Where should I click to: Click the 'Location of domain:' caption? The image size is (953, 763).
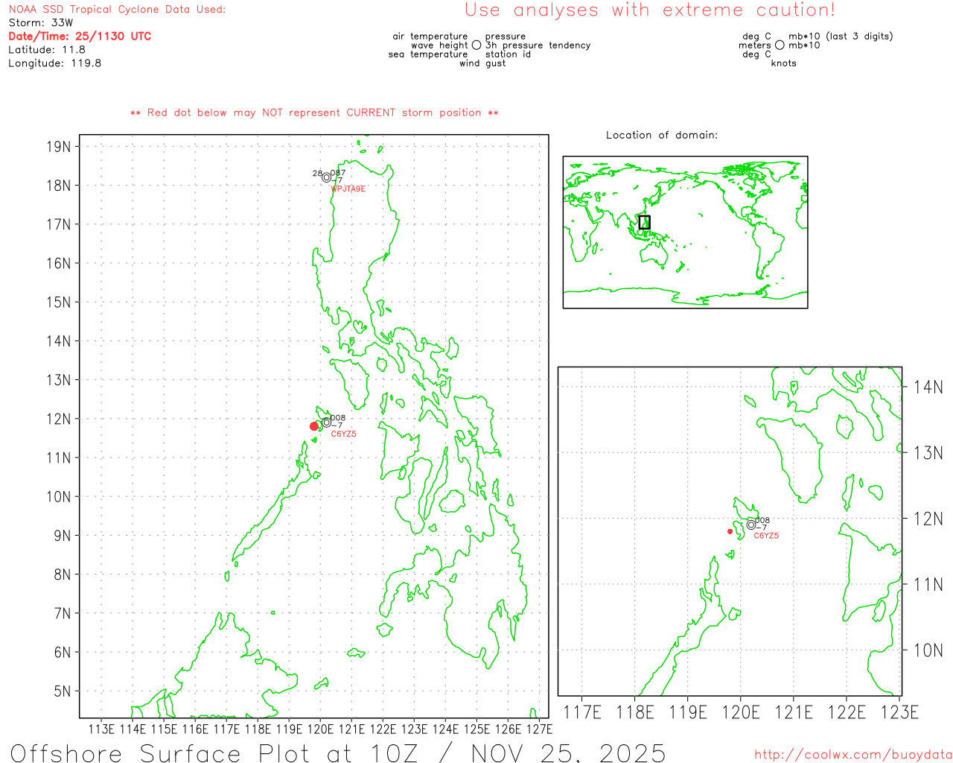pos(662,135)
